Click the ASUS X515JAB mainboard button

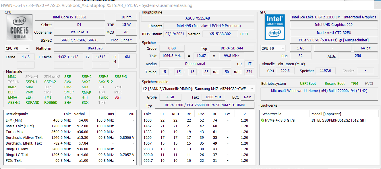point(198,18)
